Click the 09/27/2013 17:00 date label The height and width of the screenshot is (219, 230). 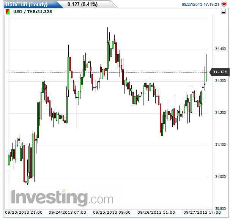tap(202, 213)
